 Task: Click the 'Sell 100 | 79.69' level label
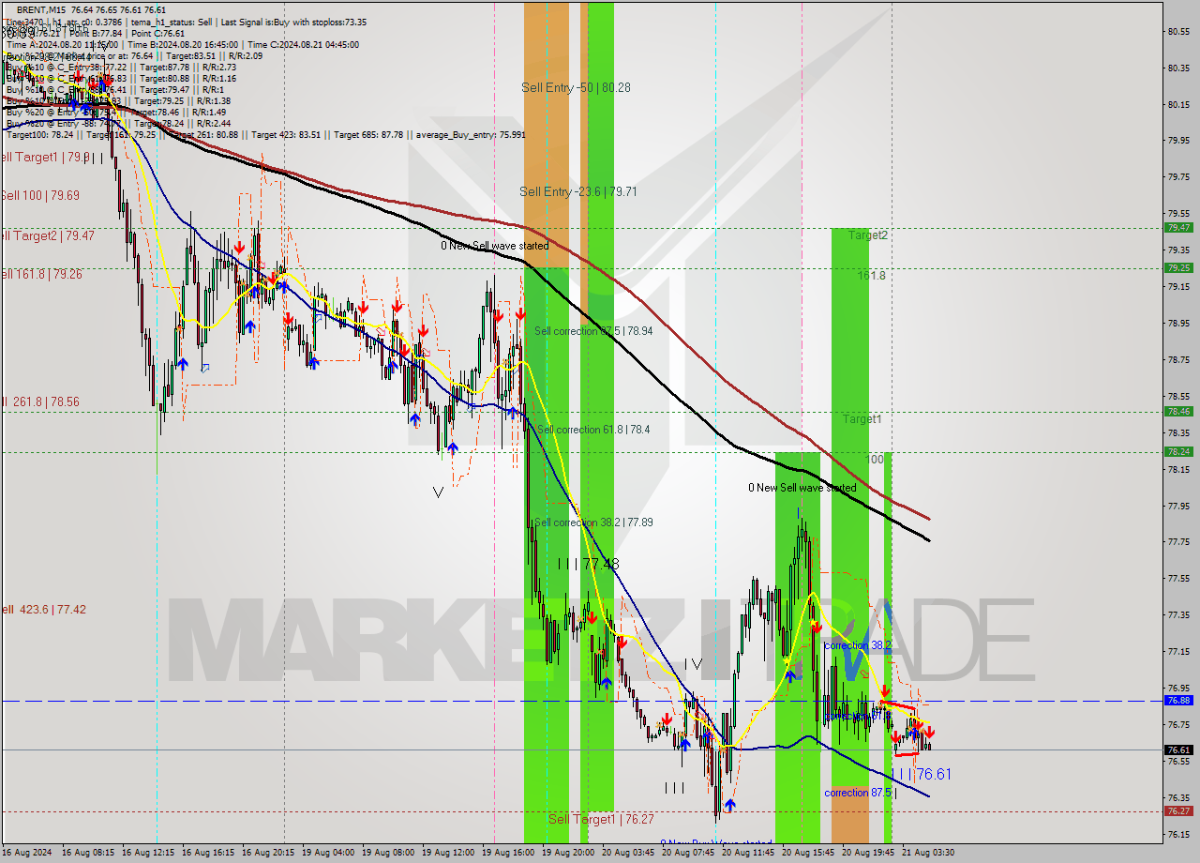point(39,195)
